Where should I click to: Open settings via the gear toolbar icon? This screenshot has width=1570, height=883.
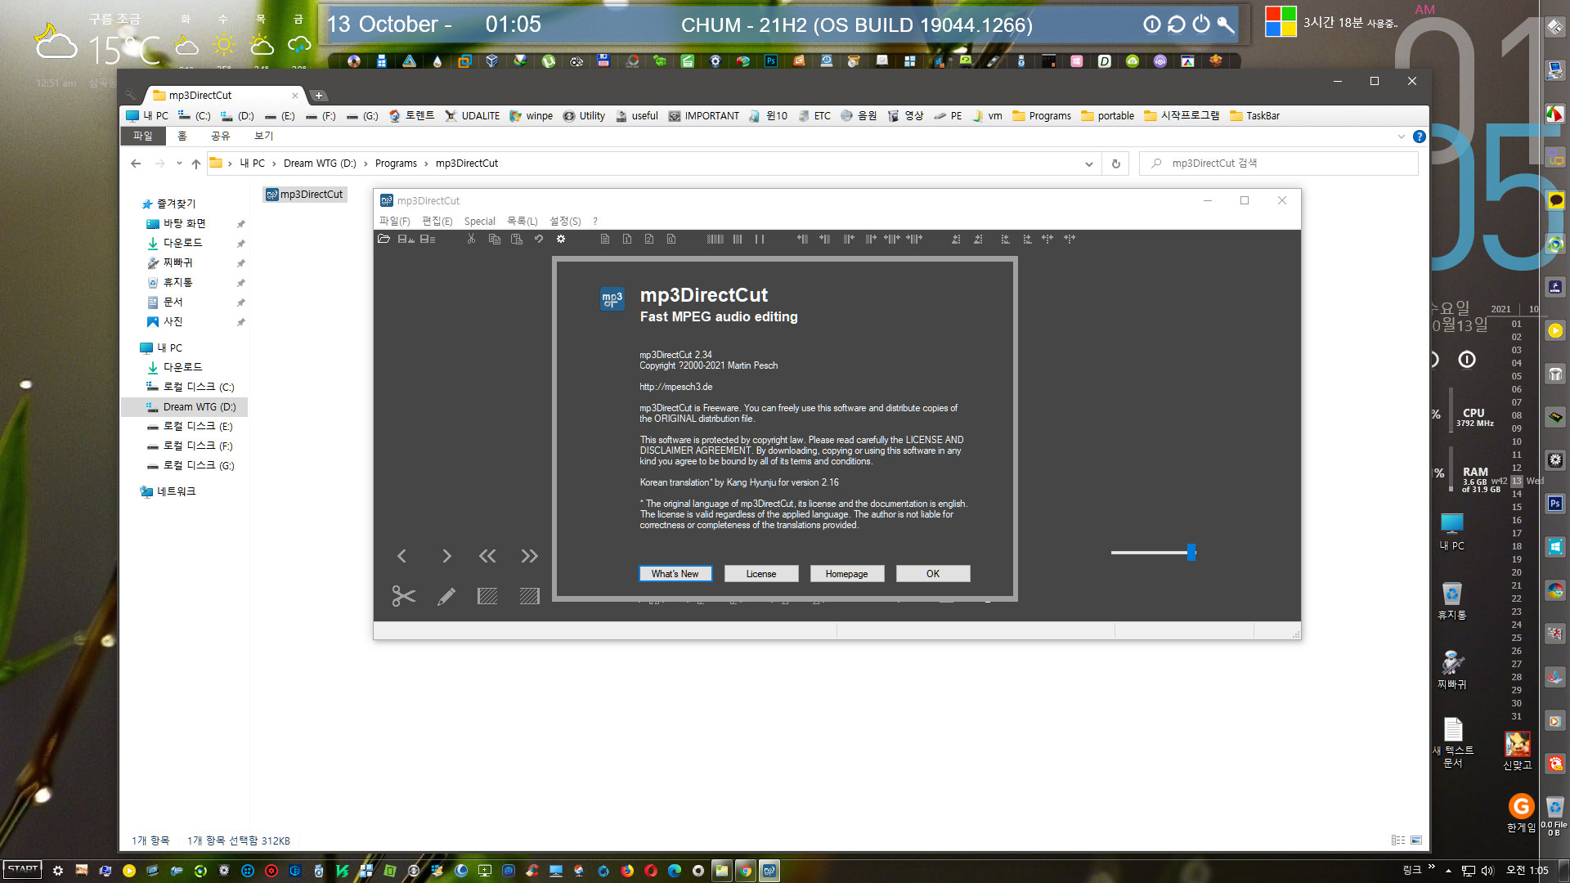click(x=561, y=239)
